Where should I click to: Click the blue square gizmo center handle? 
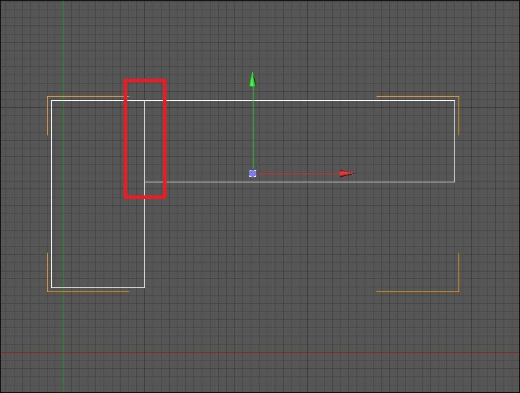[x=253, y=173]
